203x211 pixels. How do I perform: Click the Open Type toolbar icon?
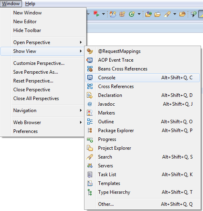[x=149, y=14]
